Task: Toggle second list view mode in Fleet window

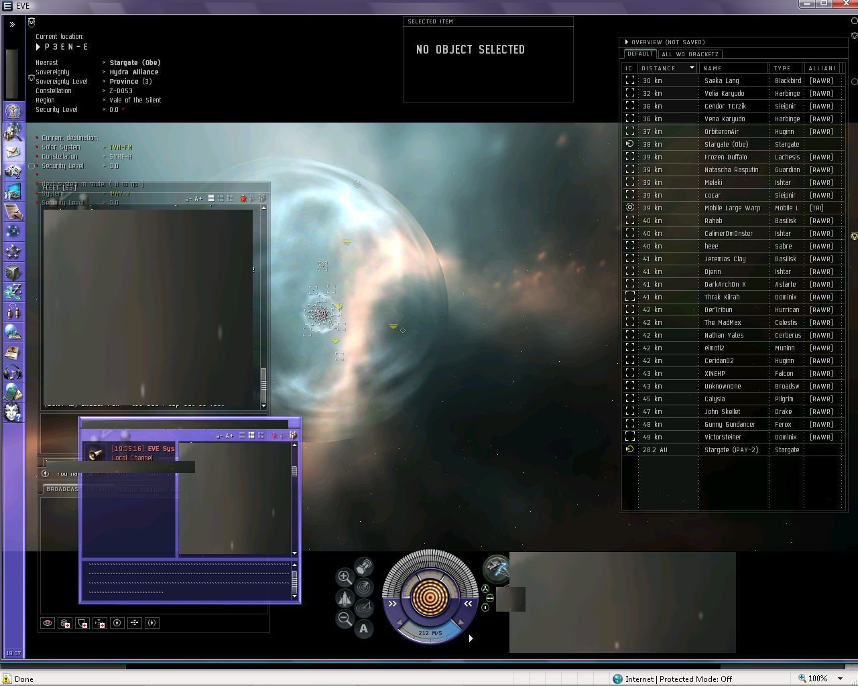Action: [221, 198]
